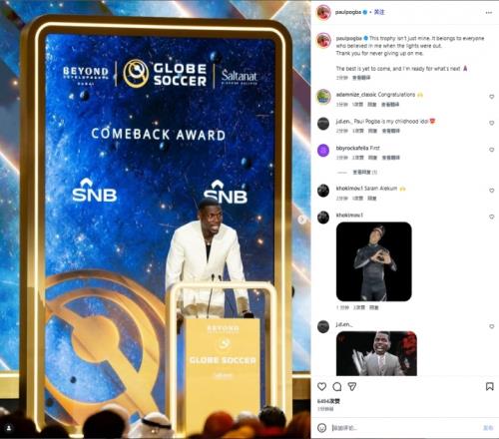Screen dimensions: 499x439
Task: Like bbyrockafella's First comment
Action: point(491,150)
